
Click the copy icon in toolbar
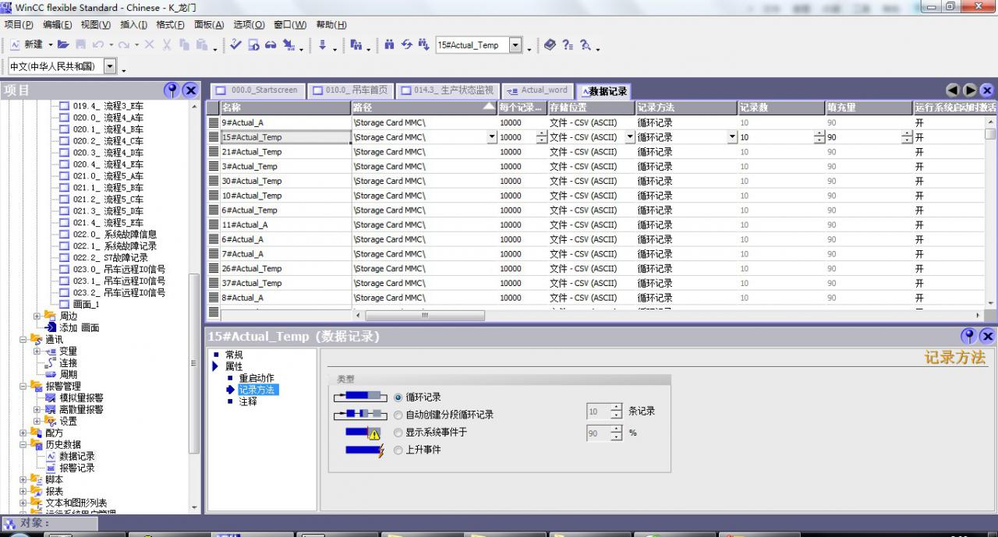184,45
